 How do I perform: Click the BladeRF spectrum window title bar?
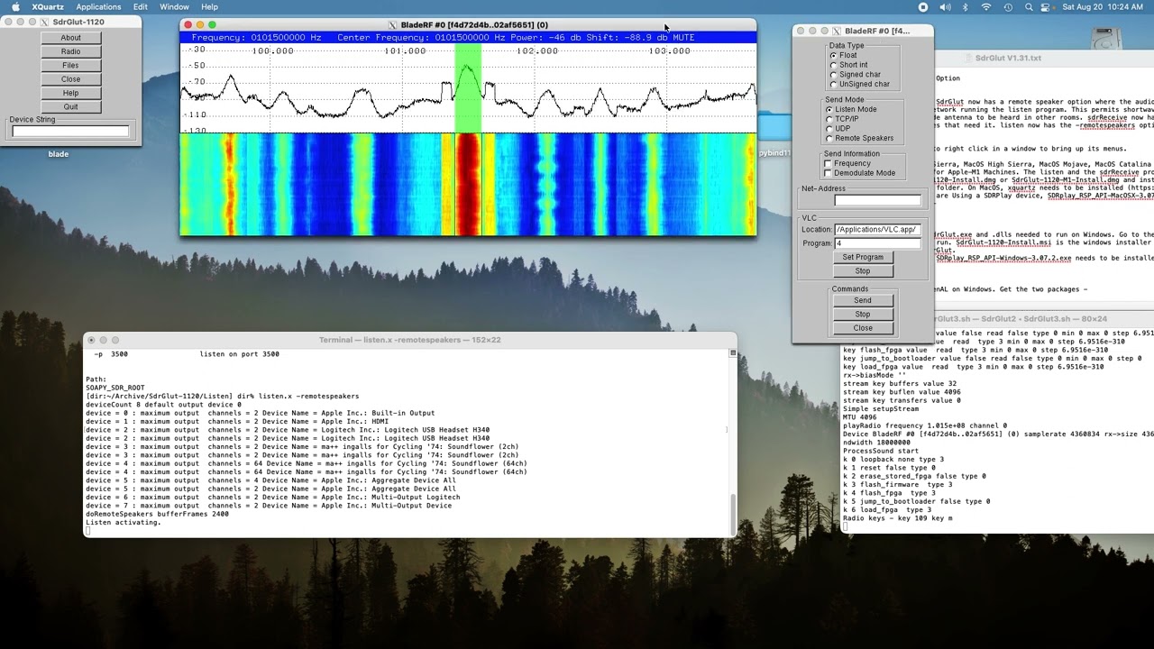pyautogui.click(x=468, y=24)
